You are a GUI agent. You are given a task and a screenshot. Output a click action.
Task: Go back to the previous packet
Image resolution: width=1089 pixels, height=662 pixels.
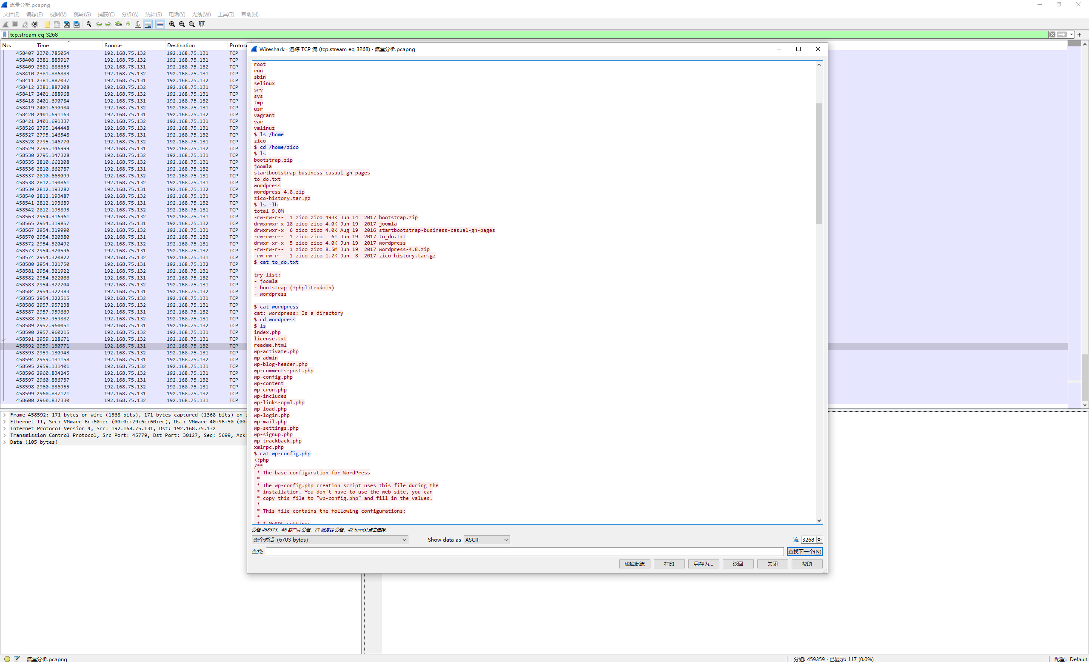coord(99,24)
